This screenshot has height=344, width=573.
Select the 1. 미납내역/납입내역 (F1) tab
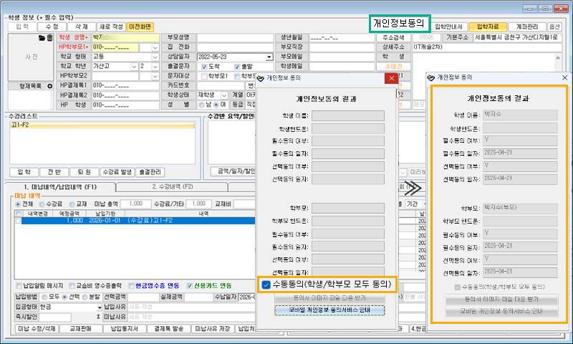(59, 186)
